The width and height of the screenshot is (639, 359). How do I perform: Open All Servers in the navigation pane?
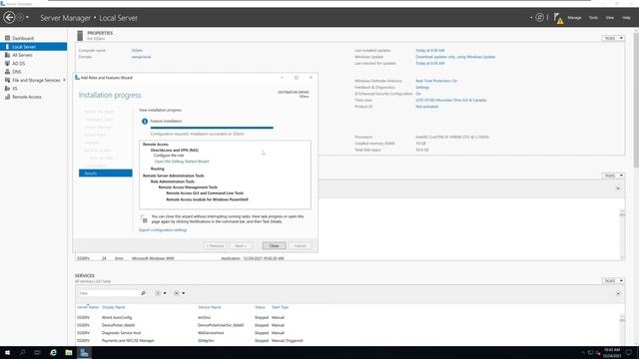[x=22, y=55]
